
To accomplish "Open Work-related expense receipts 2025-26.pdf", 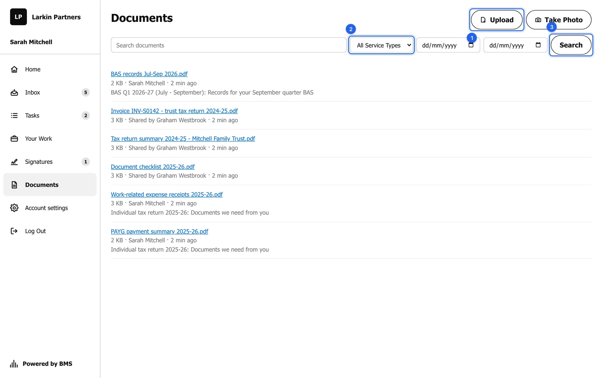I will (167, 194).
